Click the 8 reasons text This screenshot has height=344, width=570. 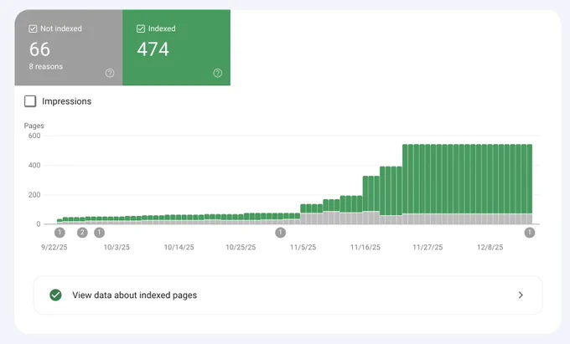coord(46,66)
